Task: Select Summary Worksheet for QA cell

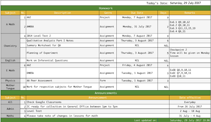Action: coord(63,45)
